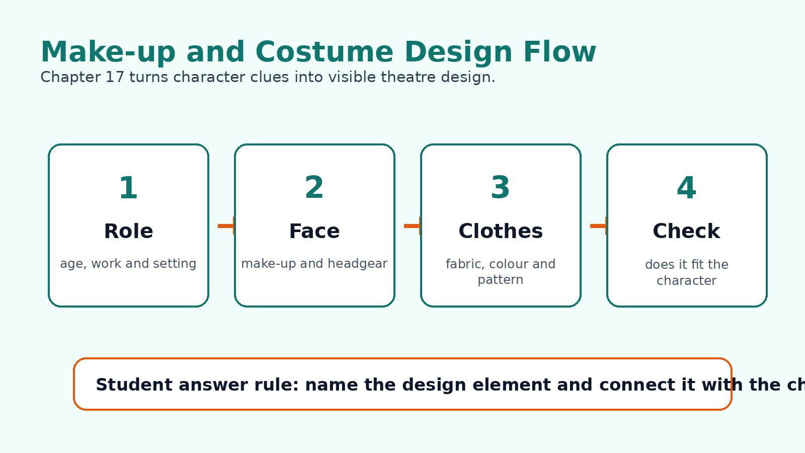Click the 'Check' step heading

687,232
